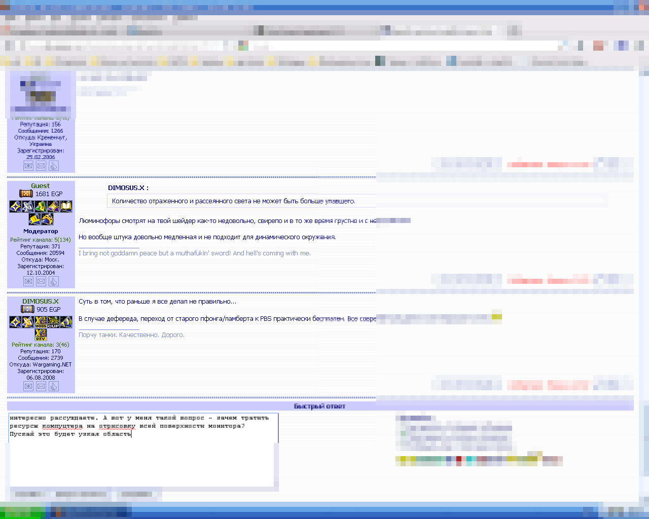
Task: Select the CUP badge in DIMOSUS.X's panel
Action: [x=53, y=322]
